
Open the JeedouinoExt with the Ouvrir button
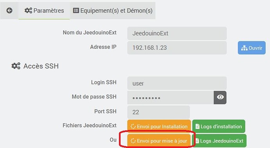252,48
